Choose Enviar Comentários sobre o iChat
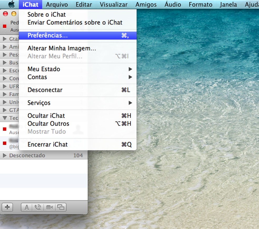This screenshot has height=229, width=259. pos(78,22)
